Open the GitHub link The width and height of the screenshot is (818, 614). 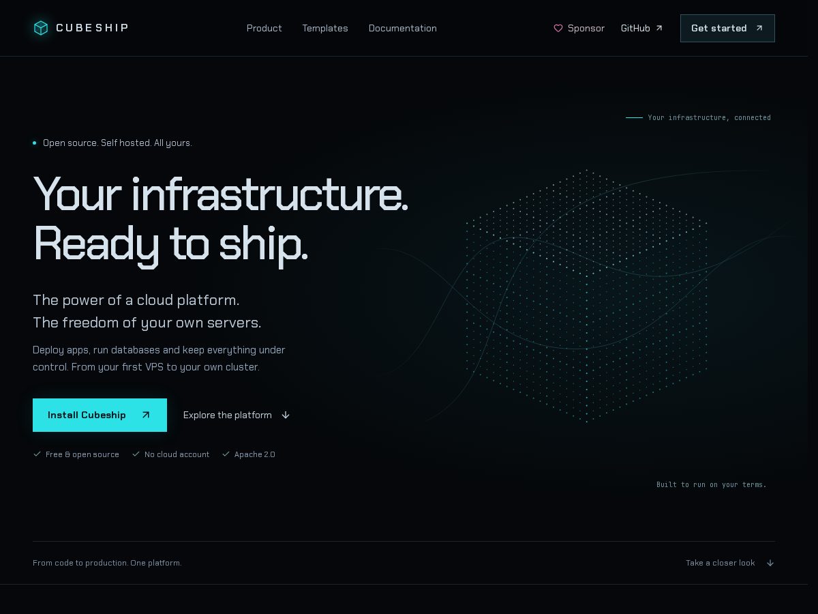tap(641, 28)
